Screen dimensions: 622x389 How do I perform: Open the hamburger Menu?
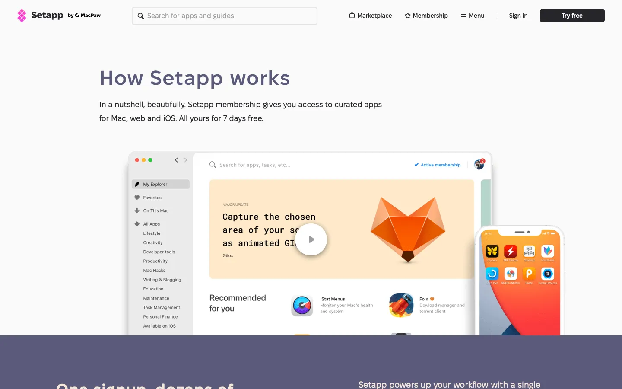point(473,16)
